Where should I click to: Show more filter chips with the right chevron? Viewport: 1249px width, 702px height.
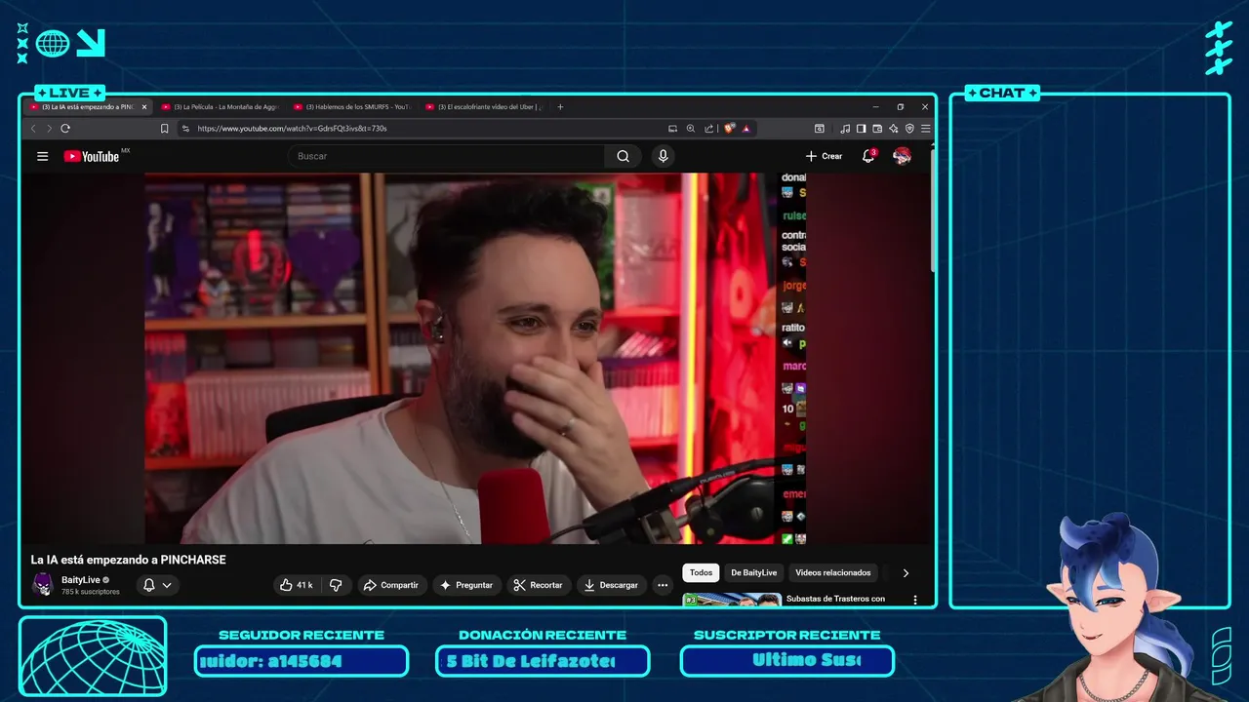906,573
